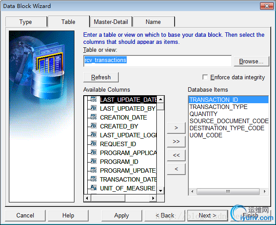Switch to the Master-Detail tab

[111, 22]
